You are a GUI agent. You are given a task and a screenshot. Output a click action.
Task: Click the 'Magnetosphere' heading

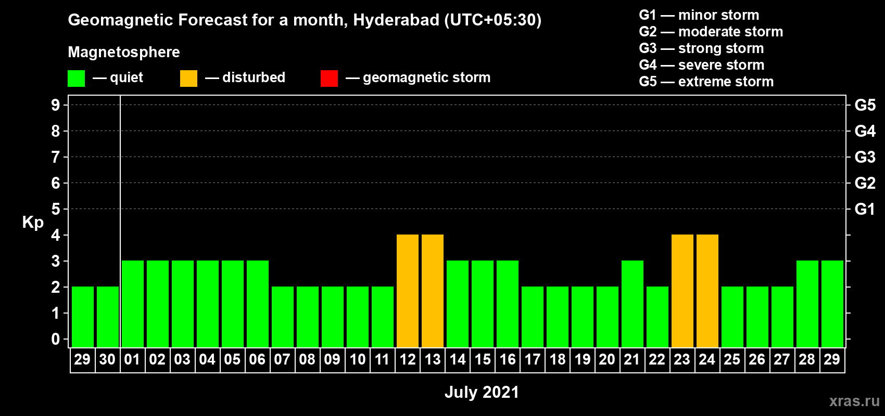point(124,52)
